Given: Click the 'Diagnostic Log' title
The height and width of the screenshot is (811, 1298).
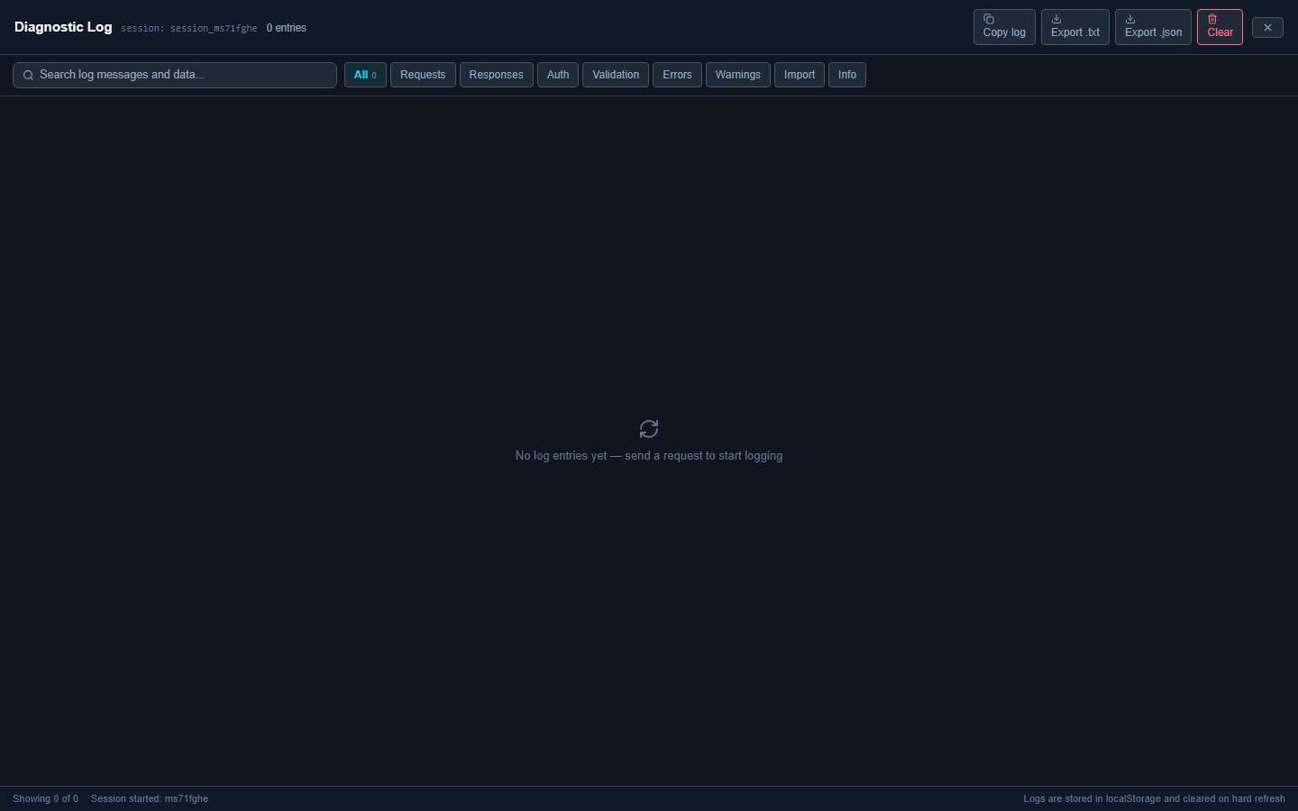Looking at the screenshot, I should (x=63, y=27).
